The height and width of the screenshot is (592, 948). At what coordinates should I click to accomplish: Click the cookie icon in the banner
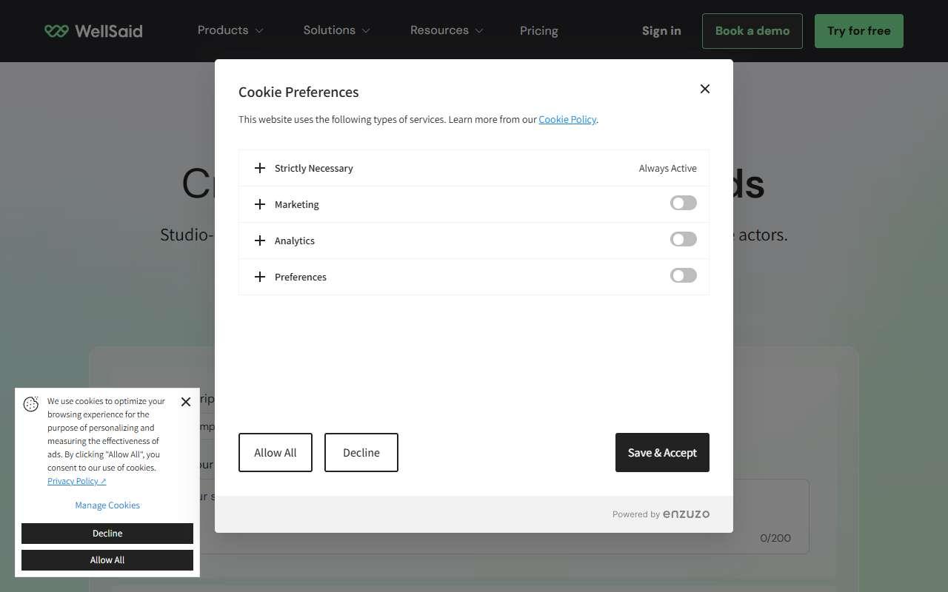31,404
